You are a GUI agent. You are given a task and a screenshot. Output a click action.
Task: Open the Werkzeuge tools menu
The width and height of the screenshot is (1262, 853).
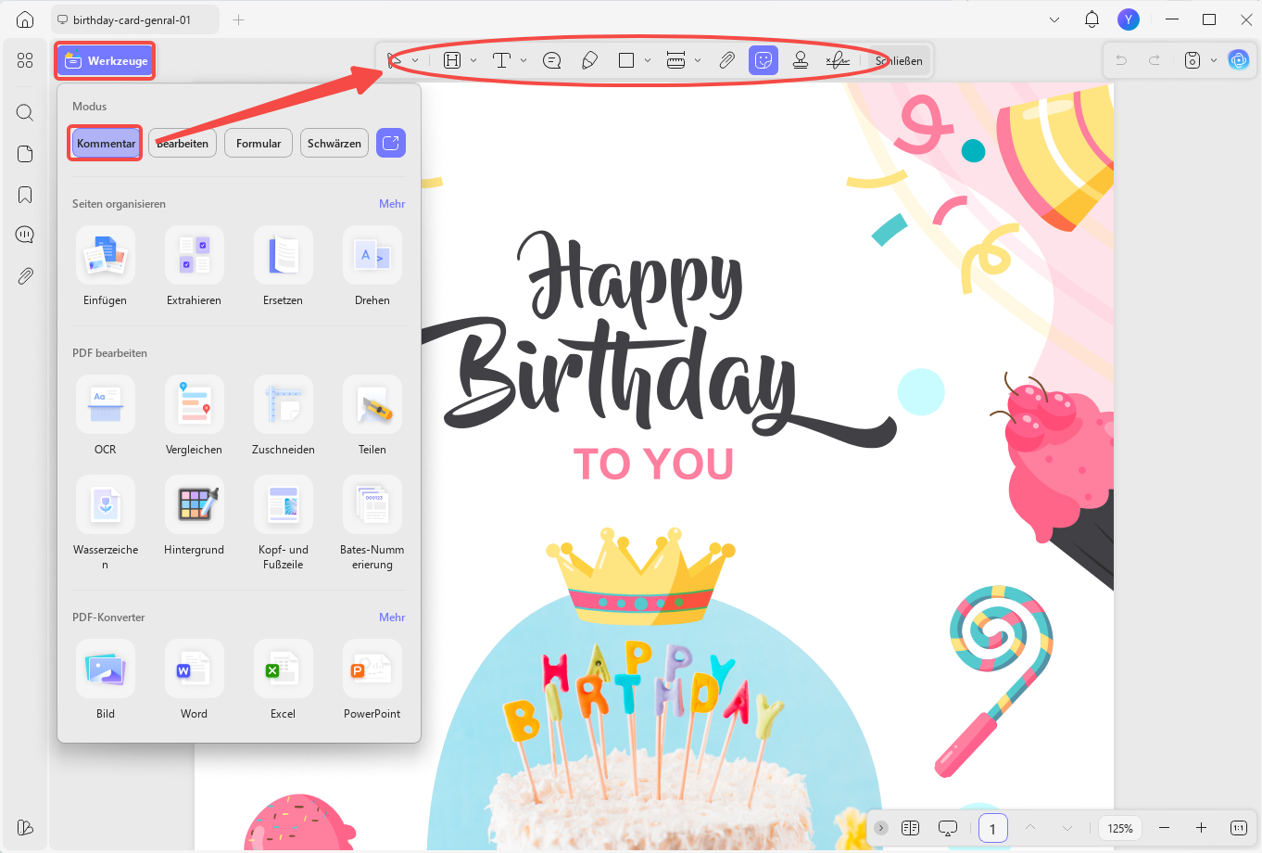tap(104, 61)
